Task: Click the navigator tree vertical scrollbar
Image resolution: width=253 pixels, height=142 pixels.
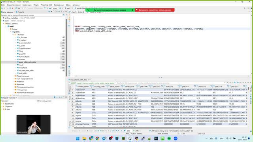Action: click(x=66, y=48)
